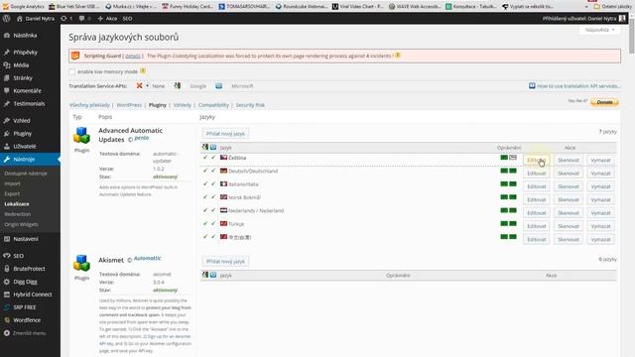The image size is (635, 357).
Task: Open the updates indicator in admin bar
Action: [66, 18]
